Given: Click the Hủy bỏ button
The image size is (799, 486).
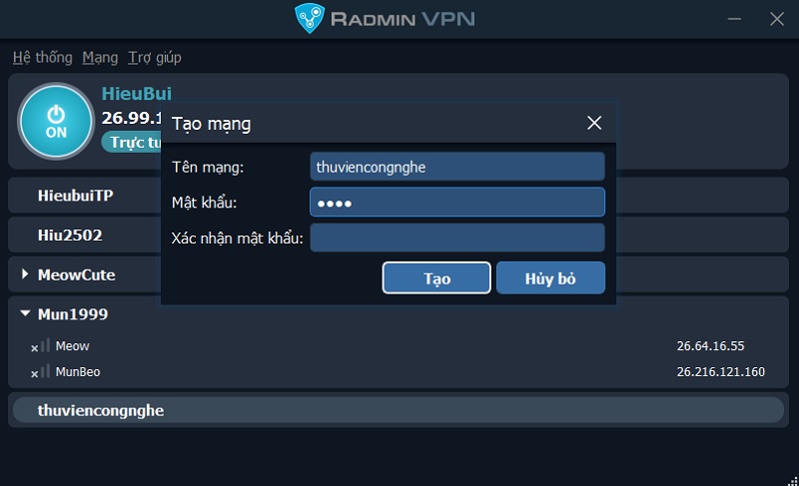Looking at the screenshot, I should [551, 277].
